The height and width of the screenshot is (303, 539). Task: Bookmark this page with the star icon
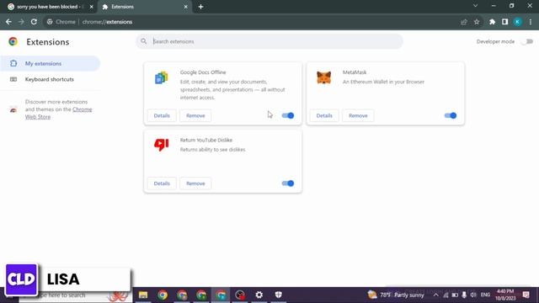click(477, 22)
